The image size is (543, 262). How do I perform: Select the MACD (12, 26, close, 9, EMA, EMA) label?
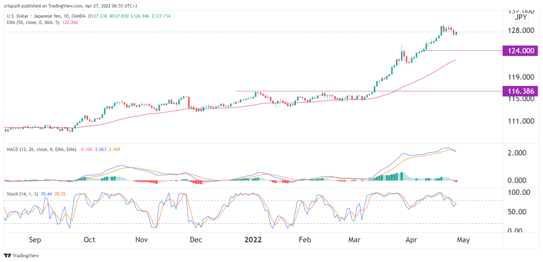(40, 149)
